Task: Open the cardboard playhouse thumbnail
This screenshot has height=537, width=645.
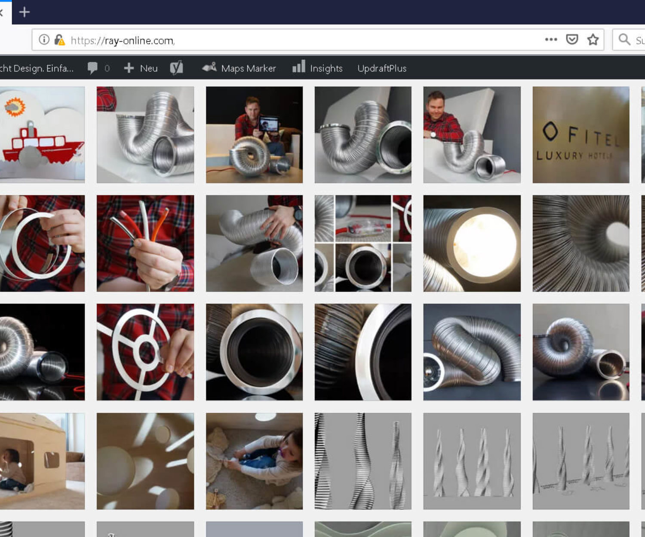Action: [42, 461]
